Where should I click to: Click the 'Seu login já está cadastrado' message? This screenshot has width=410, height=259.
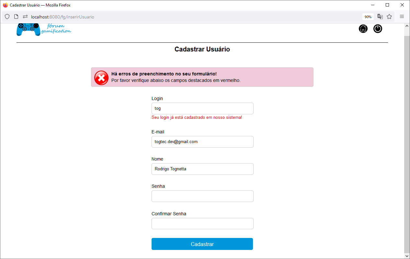(197, 118)
